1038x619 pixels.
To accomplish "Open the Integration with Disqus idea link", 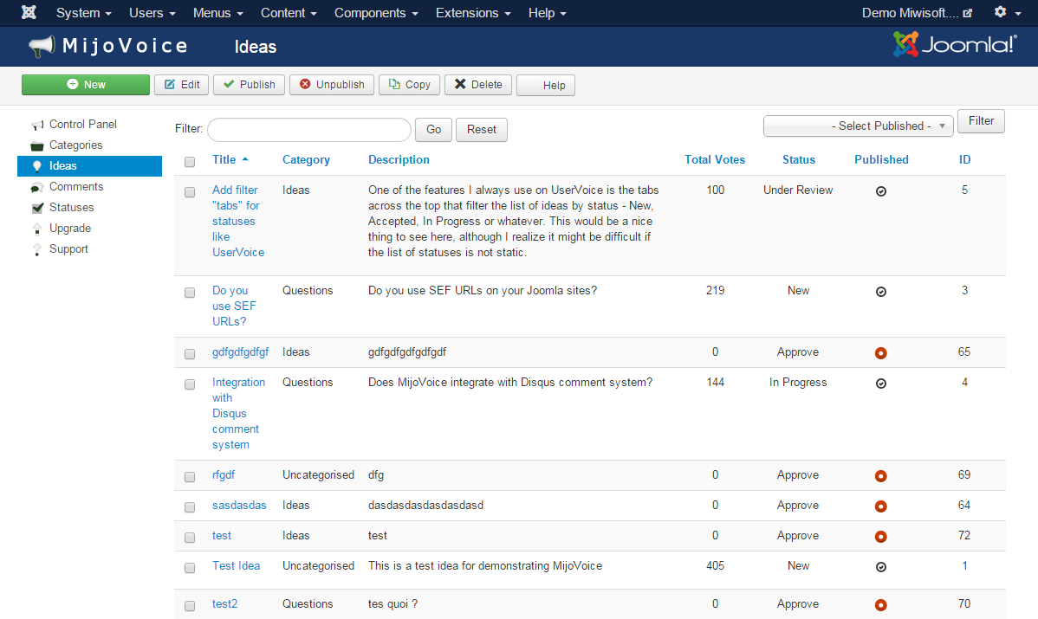I will [x=237, y=413].
